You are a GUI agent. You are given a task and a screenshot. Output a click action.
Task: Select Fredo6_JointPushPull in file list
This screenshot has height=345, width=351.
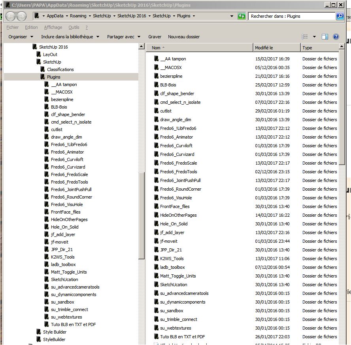[x=180, y=180]
